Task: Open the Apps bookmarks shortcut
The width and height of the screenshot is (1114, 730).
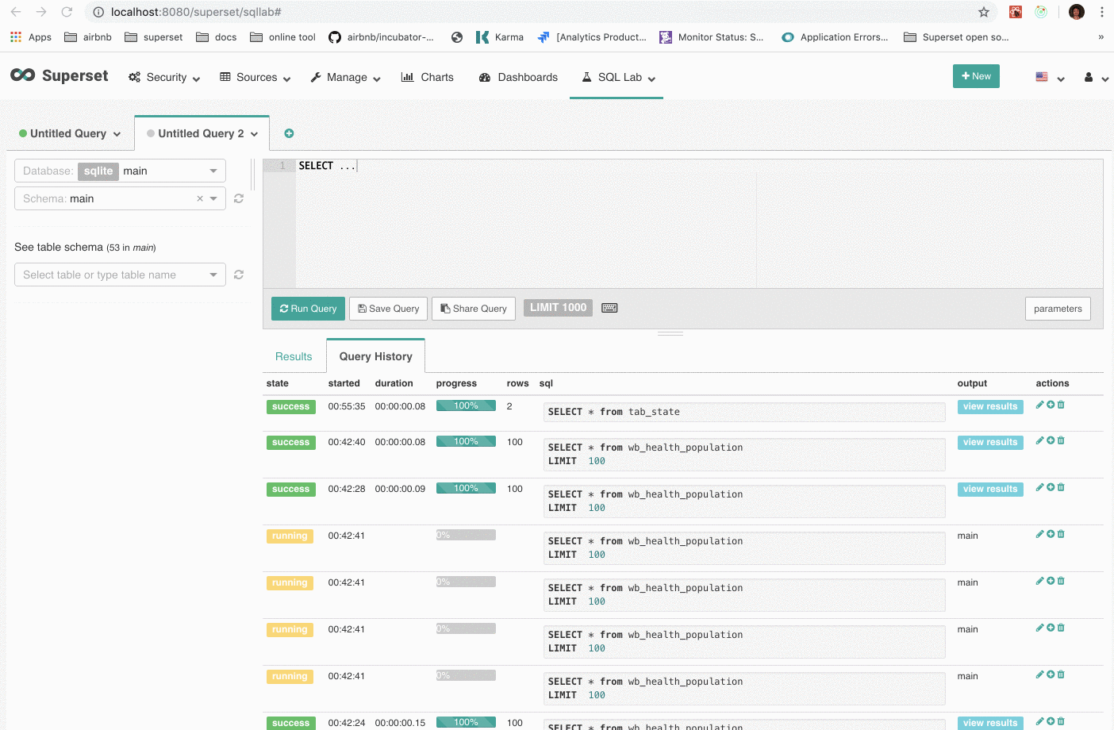Action: click(31, 37)
